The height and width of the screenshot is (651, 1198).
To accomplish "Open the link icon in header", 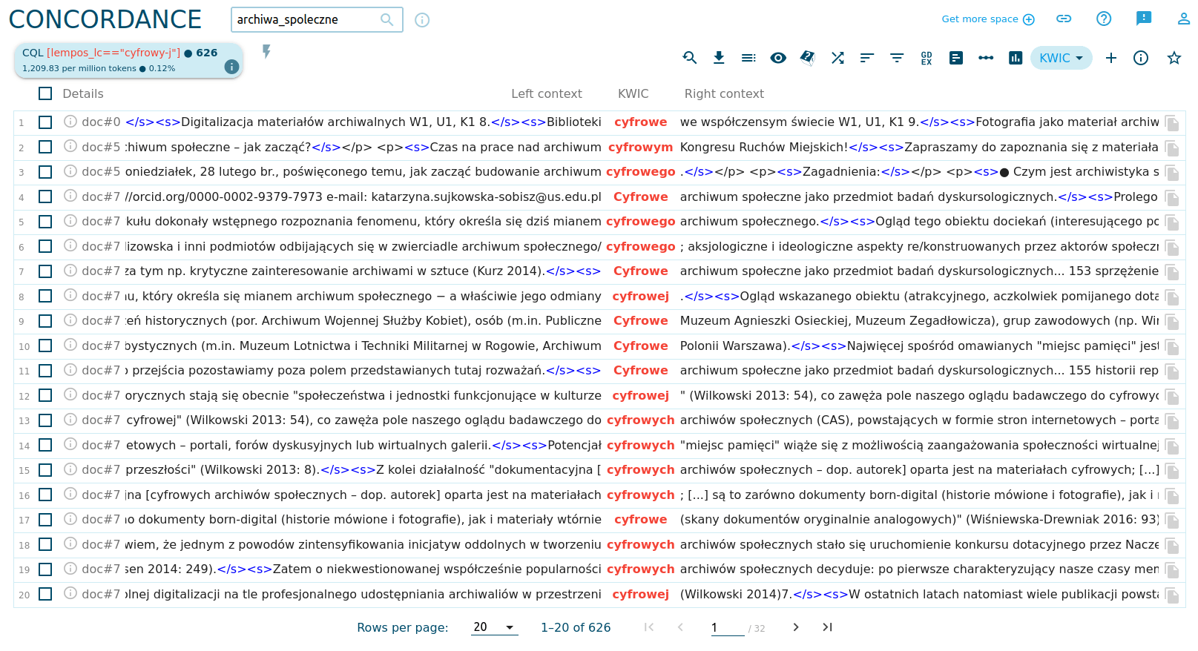I will coord(1064,19).
